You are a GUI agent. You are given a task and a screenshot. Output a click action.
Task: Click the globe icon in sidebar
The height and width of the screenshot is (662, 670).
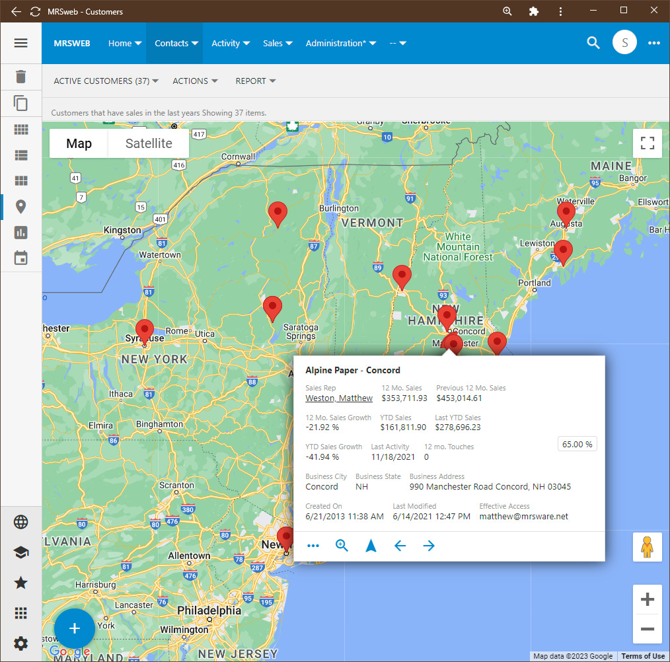coord(20,522)
